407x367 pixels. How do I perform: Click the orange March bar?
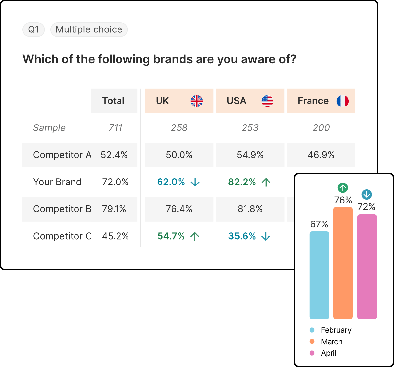tap(343, 263)
